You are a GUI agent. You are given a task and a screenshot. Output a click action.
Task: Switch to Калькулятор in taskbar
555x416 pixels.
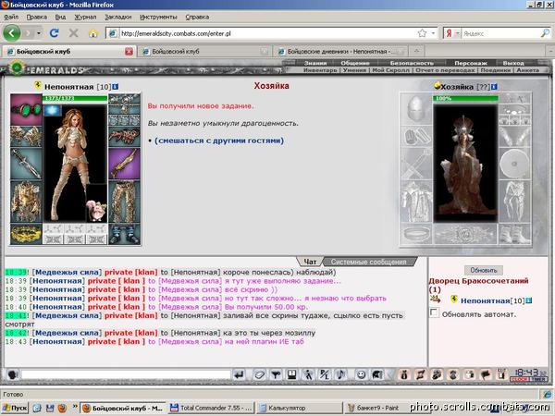299,408
